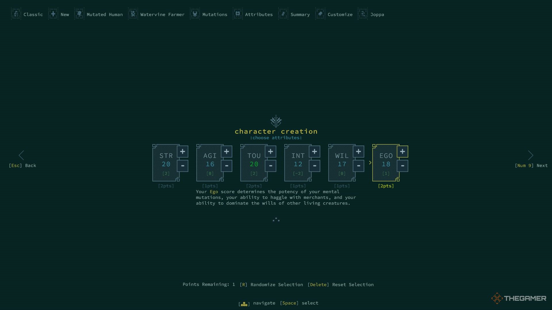Select the Customize tab icon
Viewport: 552px width, 310px height.
tap(320, 14)
